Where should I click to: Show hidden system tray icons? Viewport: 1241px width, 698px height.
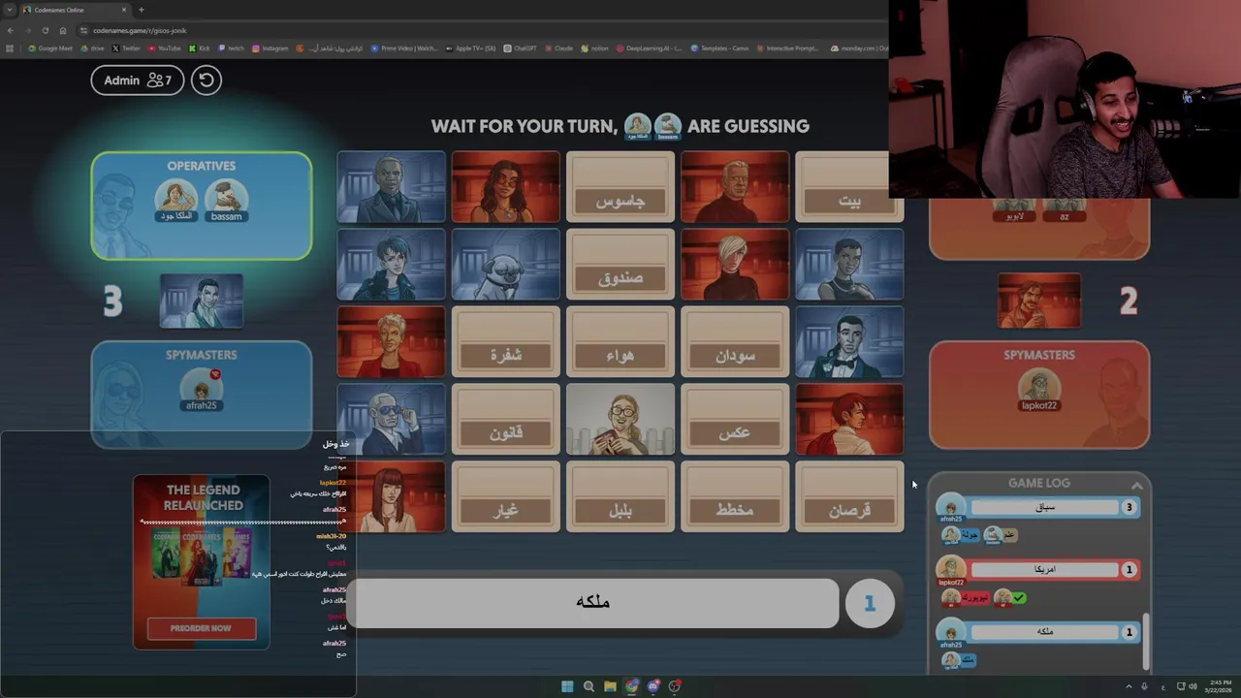(1129, 686)
